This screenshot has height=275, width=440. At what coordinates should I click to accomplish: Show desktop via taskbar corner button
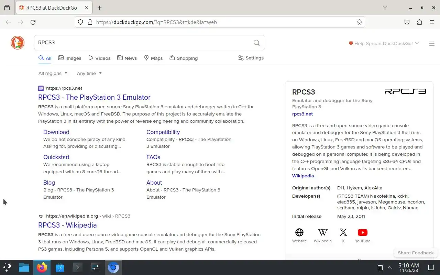431,267
